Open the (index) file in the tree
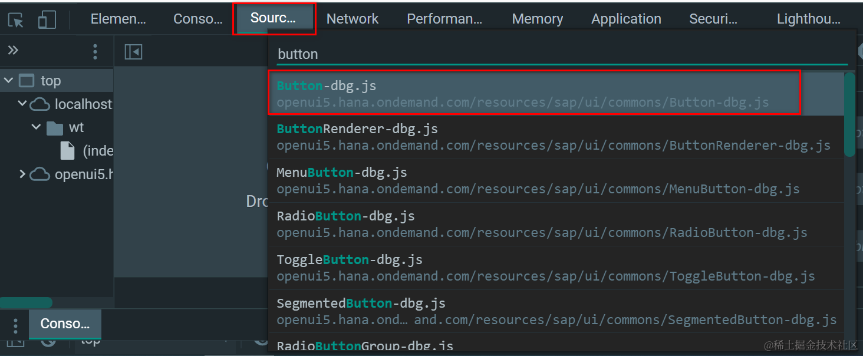 pos(87,151)
